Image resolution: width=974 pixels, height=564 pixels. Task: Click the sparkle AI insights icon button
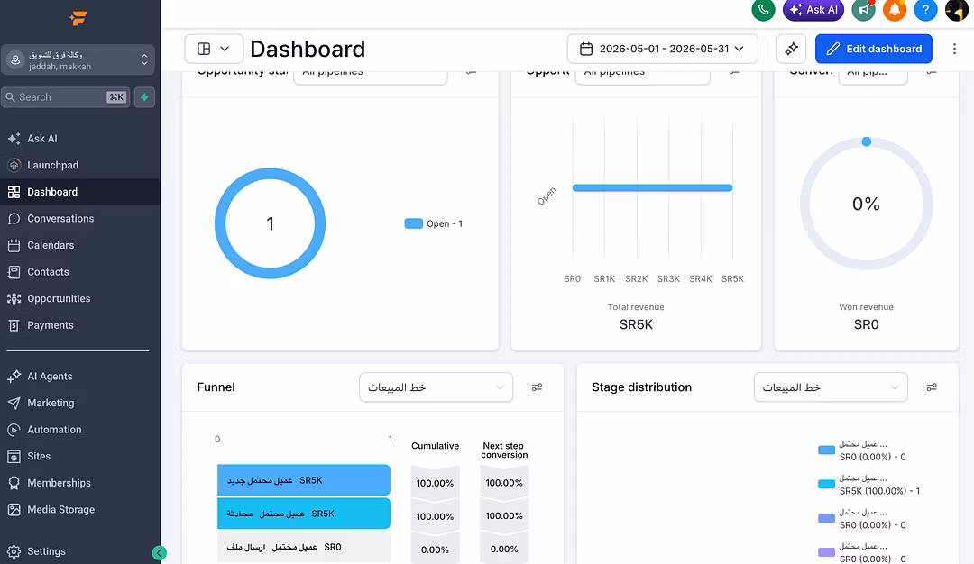click(x=792, y=49)
